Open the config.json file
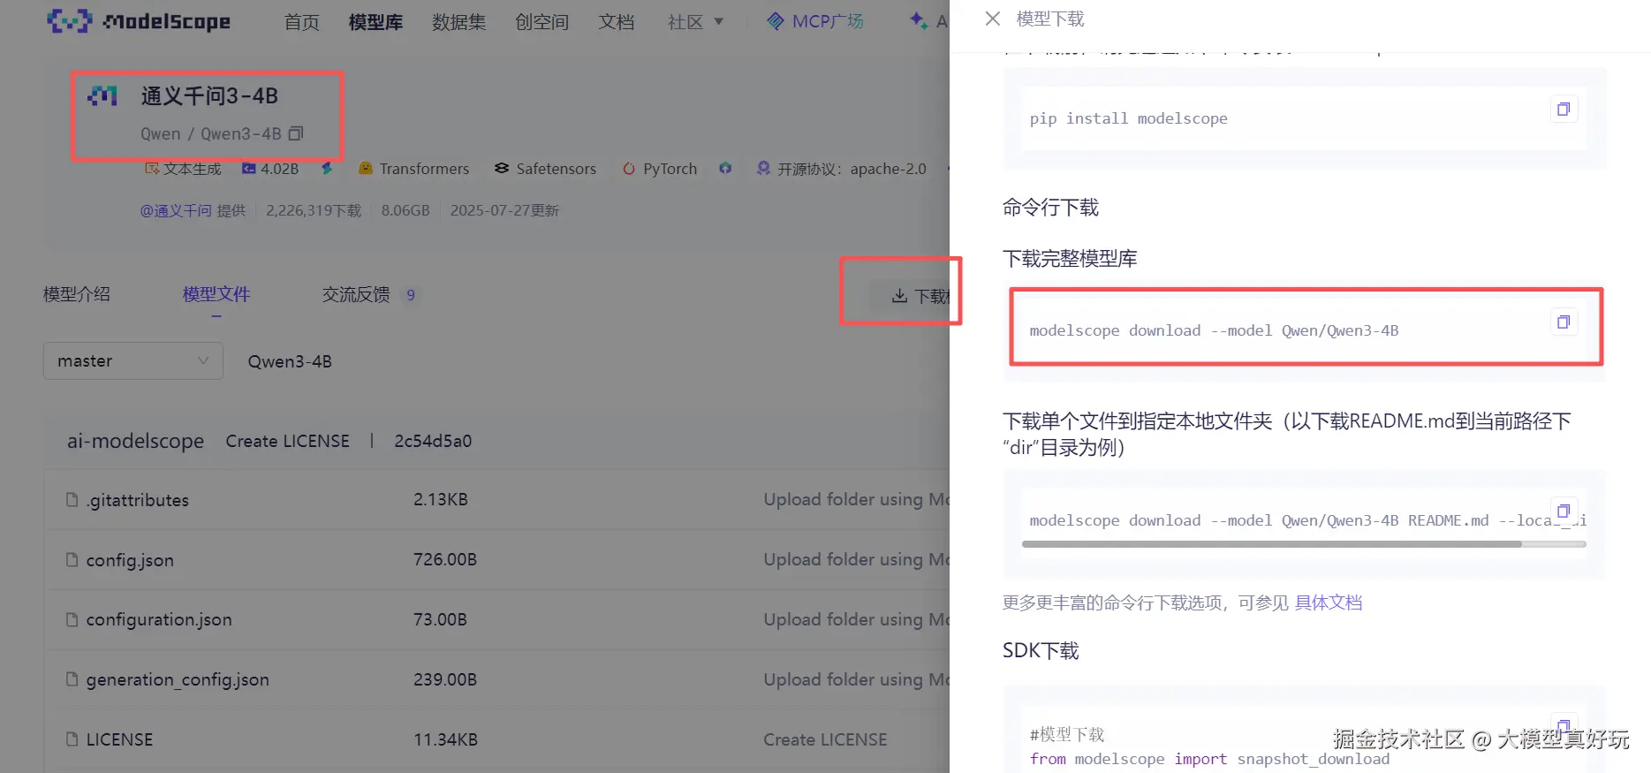Image resolution: width=1651 pixels, height=773 pixels. click(x=130, y=560)
